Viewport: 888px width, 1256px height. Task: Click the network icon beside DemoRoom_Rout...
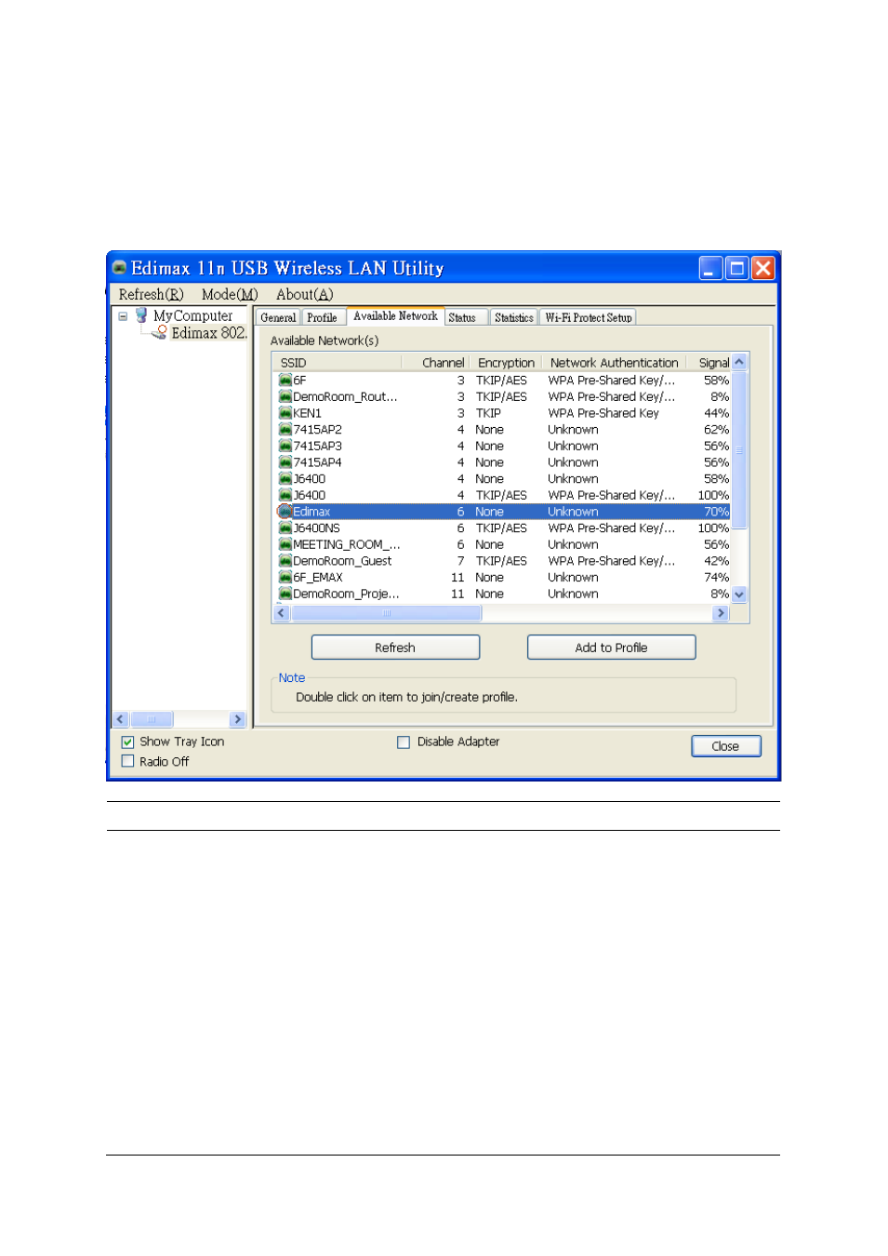click(285, 397)
